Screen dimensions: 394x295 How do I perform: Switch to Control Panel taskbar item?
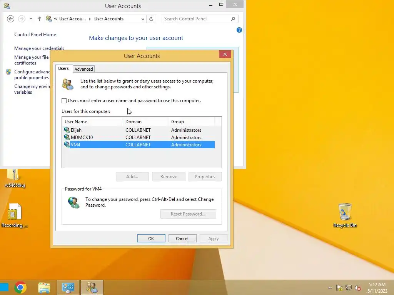click(x=68, y=287)
